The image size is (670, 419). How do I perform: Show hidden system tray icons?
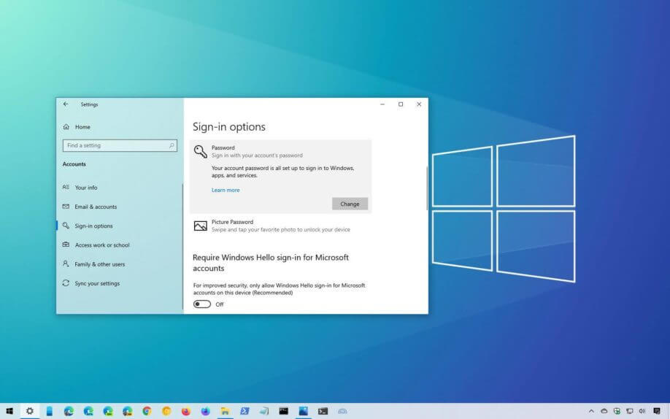pyautogui.click(x=592, y=411)
